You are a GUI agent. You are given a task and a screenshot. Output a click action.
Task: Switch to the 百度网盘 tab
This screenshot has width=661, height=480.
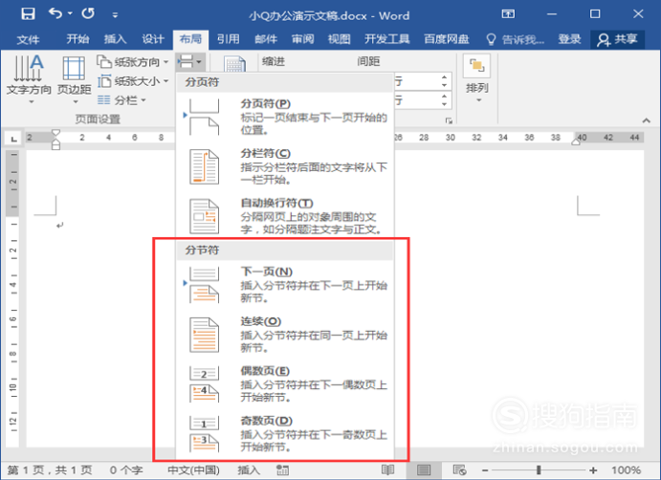[x=447, y=39]
